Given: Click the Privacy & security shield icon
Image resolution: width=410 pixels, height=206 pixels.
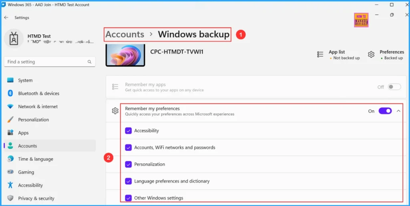Looking at the screenshot, I should pyautogui.click(x=10, y=198).
